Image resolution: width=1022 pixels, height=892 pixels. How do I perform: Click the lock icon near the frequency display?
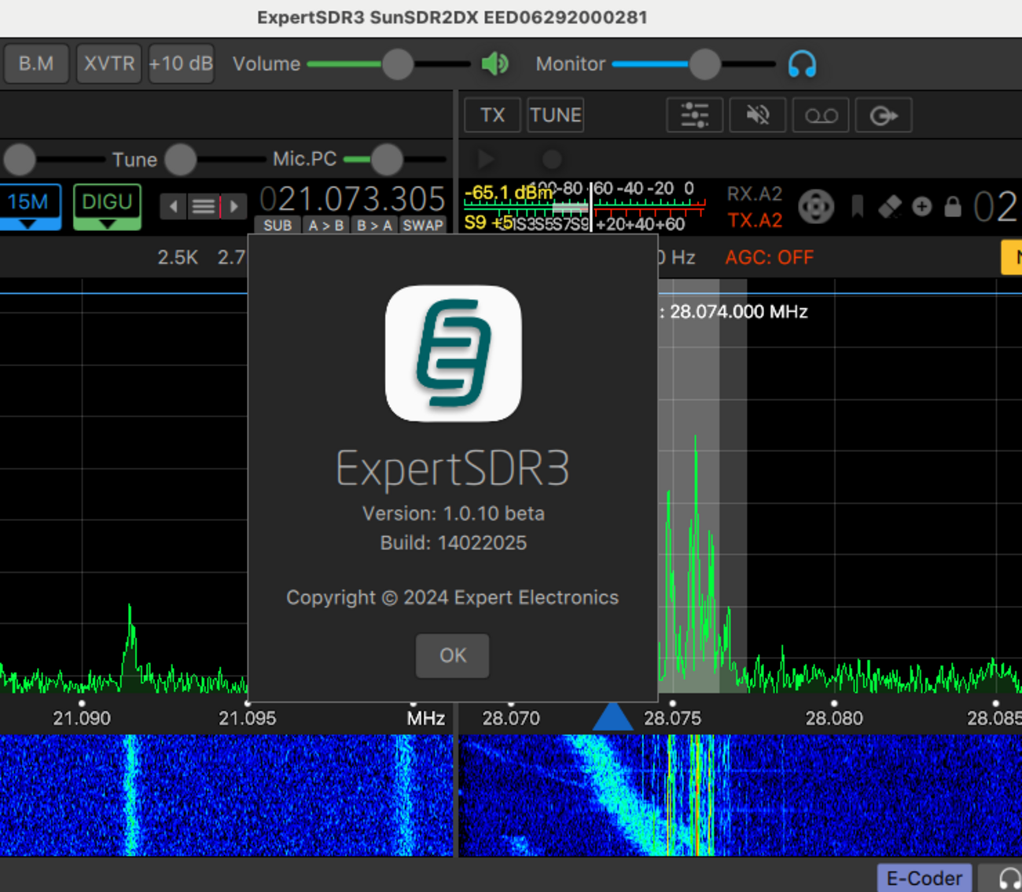952,207
